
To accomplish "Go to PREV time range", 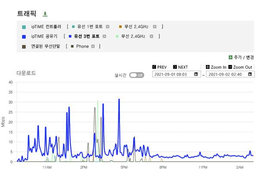I will 160,67.
